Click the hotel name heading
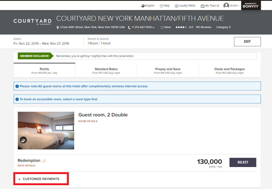The height and width of the screenshot is (189, 272). tap(140, 18)
